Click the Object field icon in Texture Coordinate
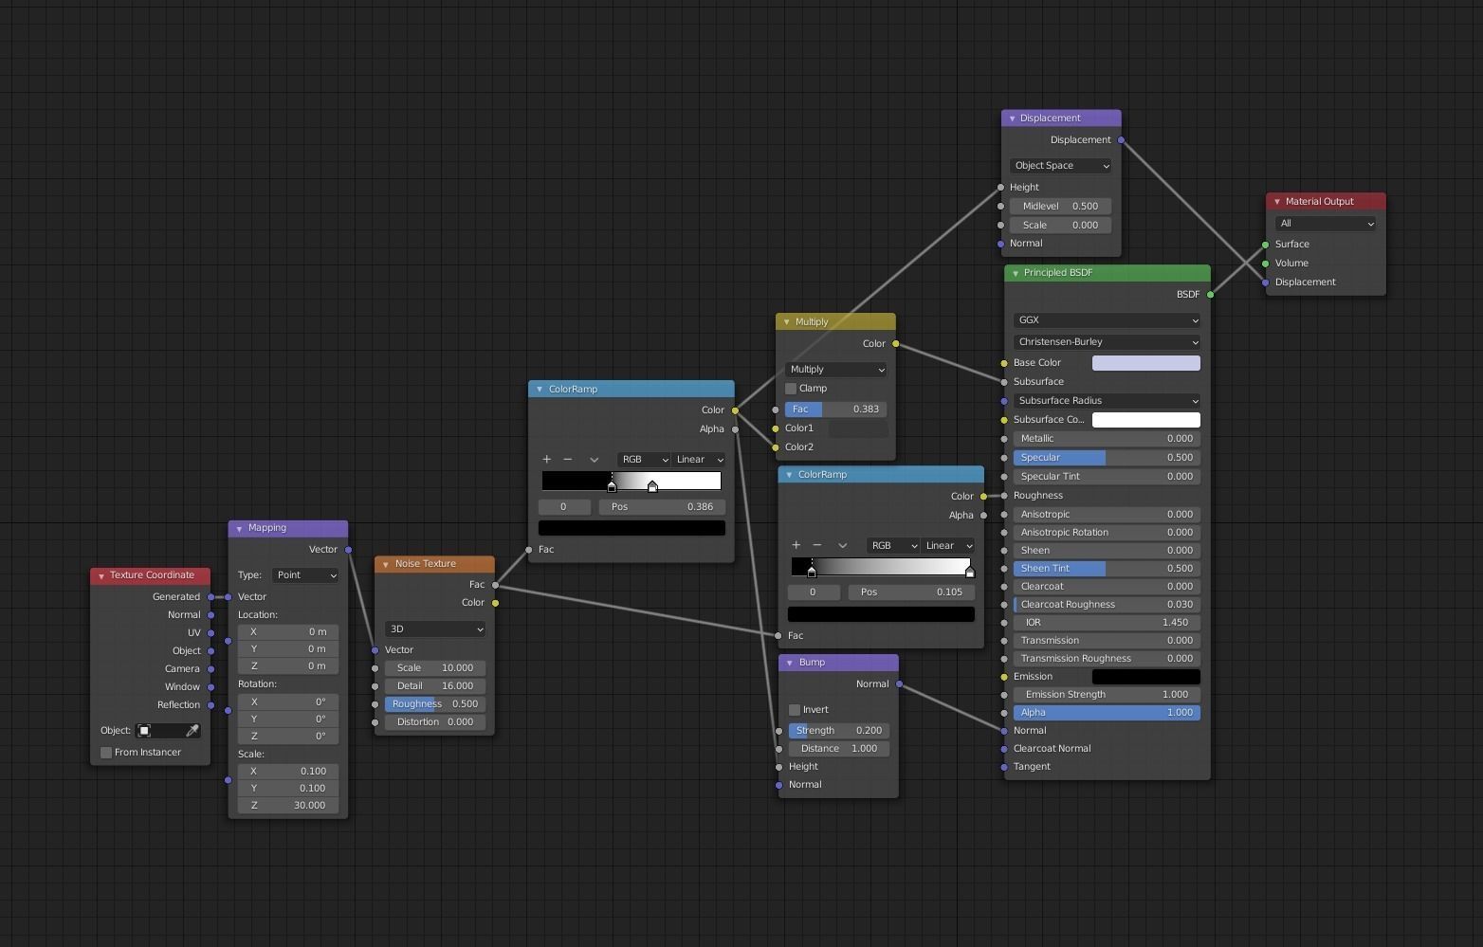Viewport: 1483px width, 947px height. (144, 731)
